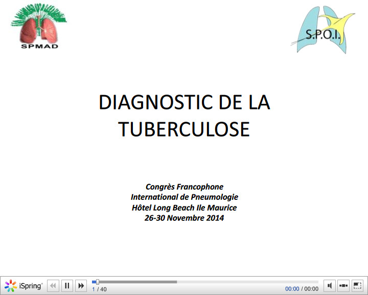Click the playback progress bar handle
Screen dimensions: 368x295
click(x=98, y=282)
